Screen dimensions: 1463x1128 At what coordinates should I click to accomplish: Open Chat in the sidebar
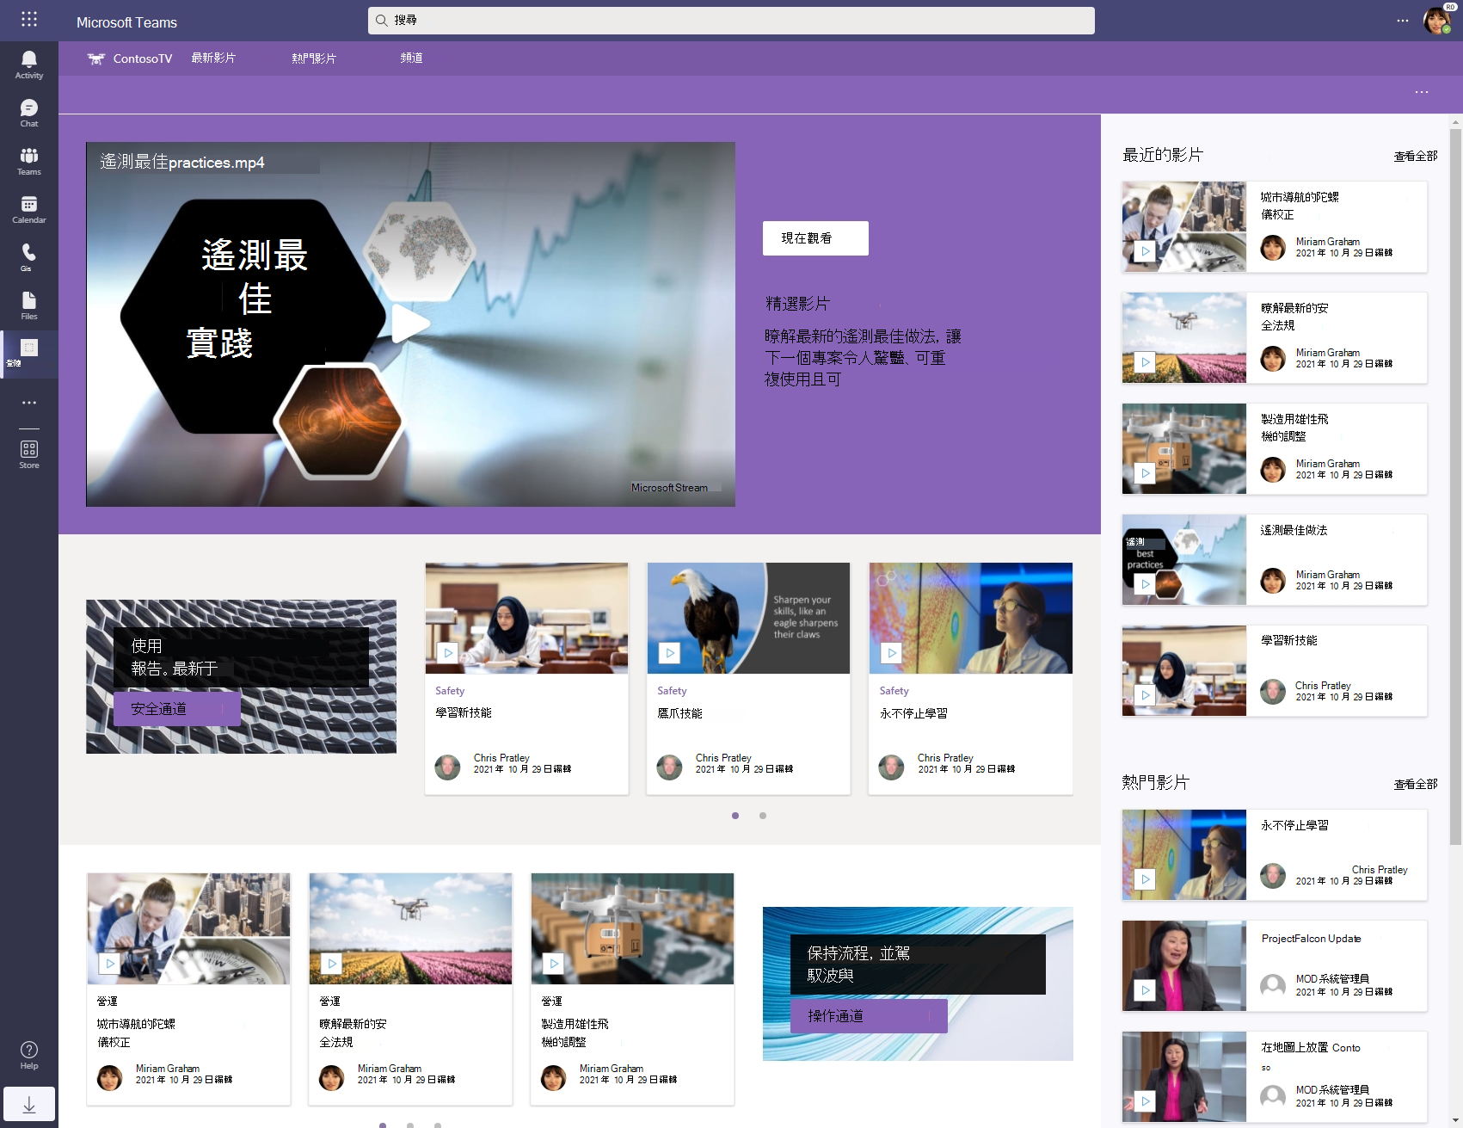click(x=28, y=113)
